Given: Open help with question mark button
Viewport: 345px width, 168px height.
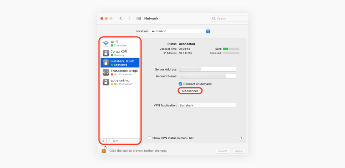Looking at the screenshot, I should tap(241, 139).
